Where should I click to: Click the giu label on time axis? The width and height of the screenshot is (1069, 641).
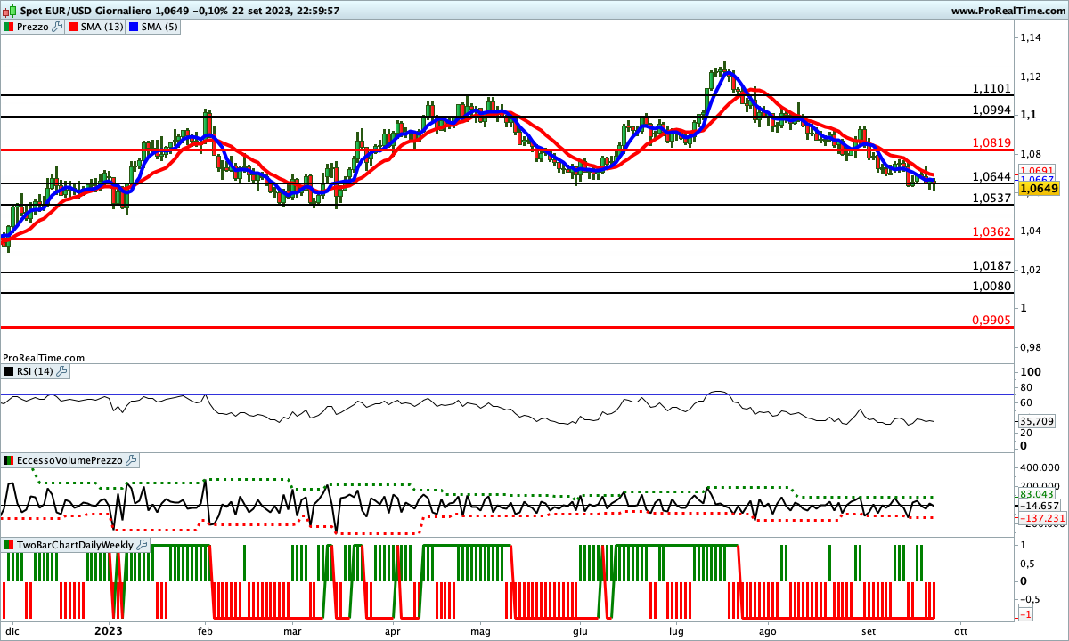(580, 630)
